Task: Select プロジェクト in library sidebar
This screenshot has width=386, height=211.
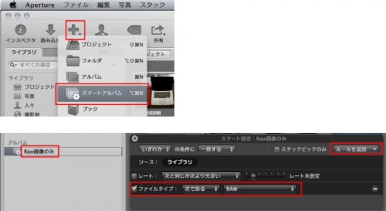Action: (34, 87)
